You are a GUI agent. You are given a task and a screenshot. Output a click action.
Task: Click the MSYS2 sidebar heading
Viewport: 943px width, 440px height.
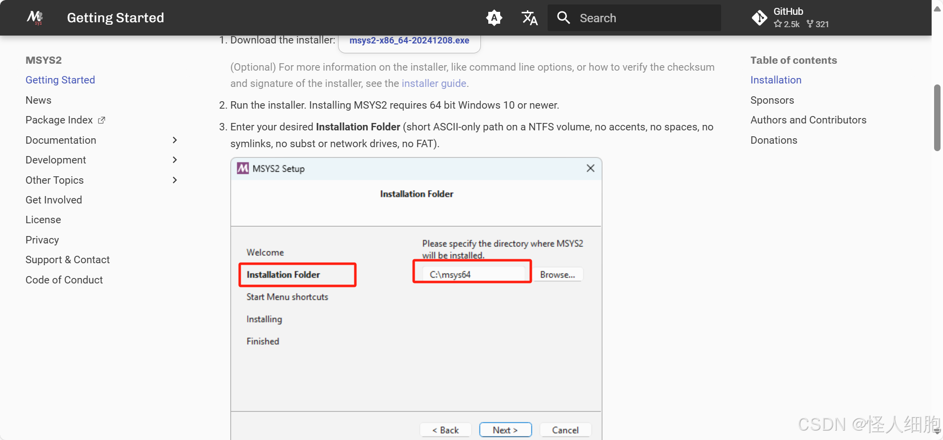pos(43,60)
